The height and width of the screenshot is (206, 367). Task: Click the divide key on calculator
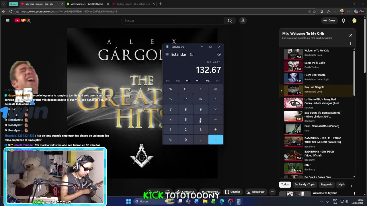pos(216,99)
